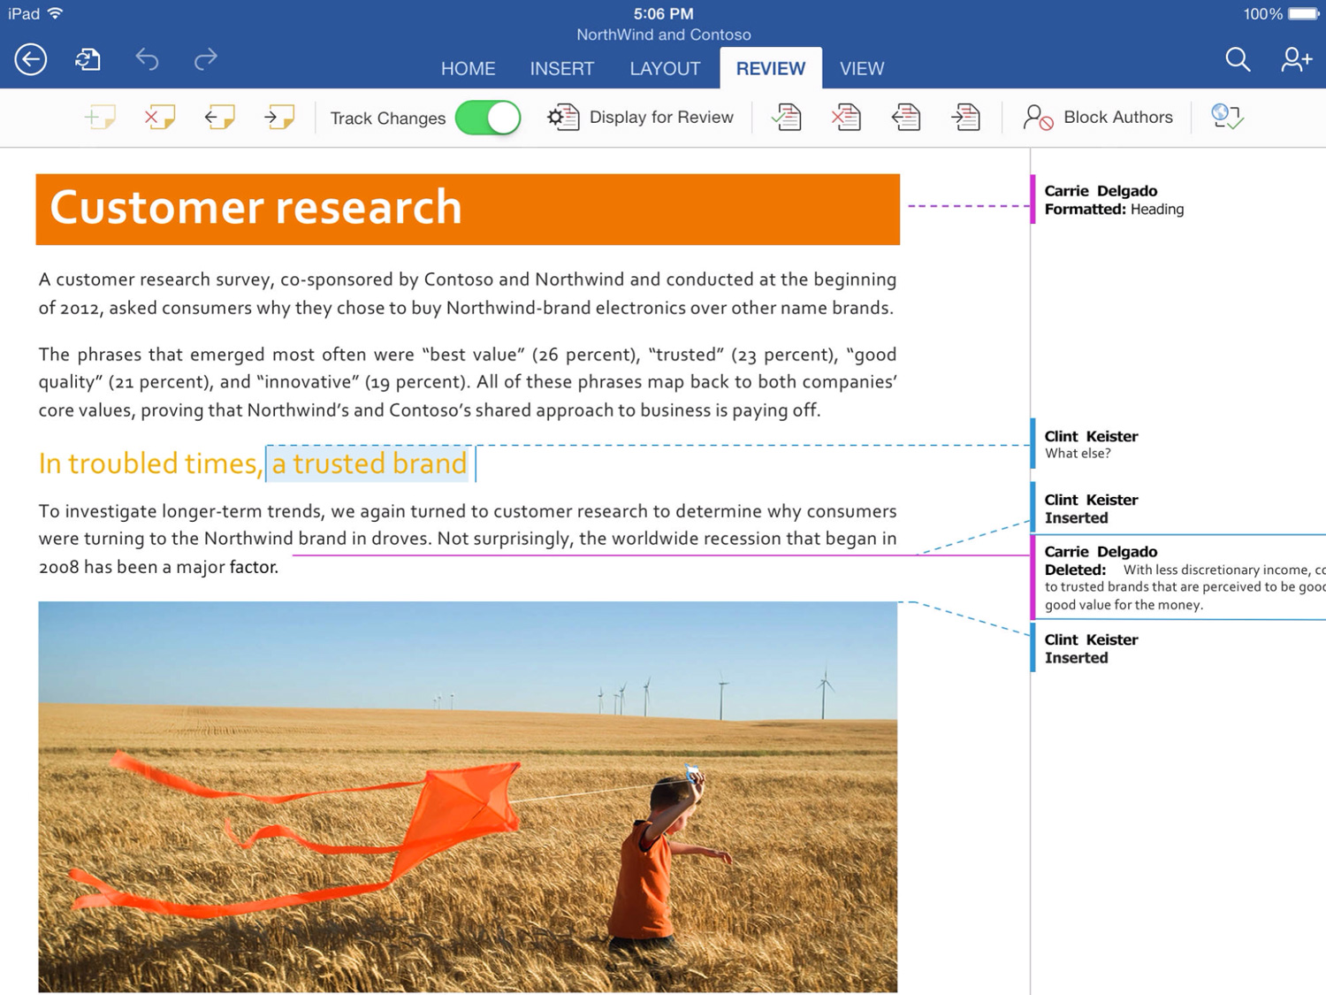Toggle the Redo arrow
This screenshot has height=995, width=1326.
205,59
